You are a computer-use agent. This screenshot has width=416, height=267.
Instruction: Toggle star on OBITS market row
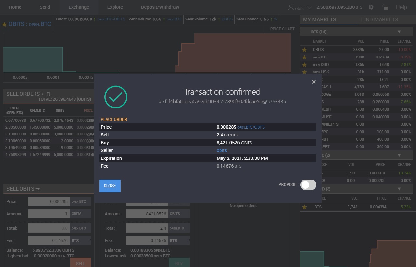pyautogui.click(x=304, y=50)
